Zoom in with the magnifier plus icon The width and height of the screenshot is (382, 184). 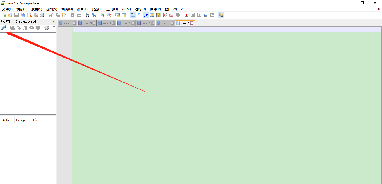pyautogui.click(x=103, y=15)
